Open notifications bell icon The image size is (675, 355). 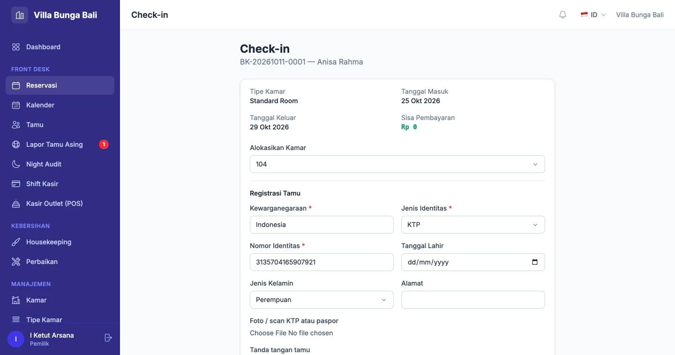click(563, 15)
